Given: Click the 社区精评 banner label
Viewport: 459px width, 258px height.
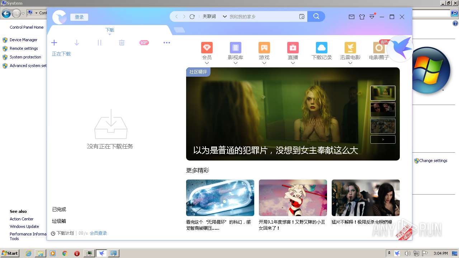Looking at the screenshot, I should point(198,72).
